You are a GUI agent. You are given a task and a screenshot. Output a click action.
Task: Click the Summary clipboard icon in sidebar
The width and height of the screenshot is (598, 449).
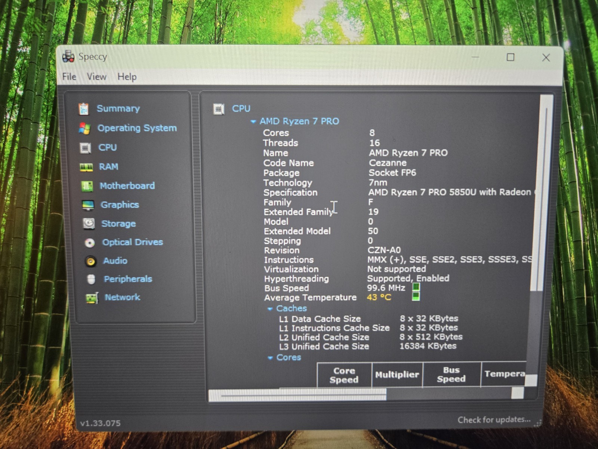coord(84,109)
